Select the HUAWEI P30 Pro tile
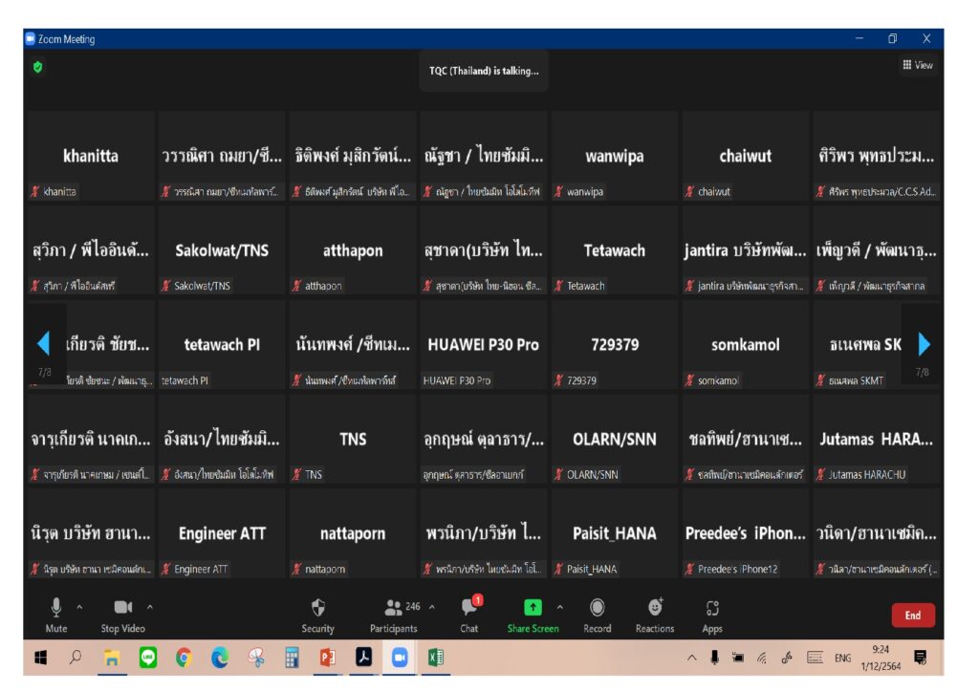Image resolution: width=979 pixels, height=692 pixels. [483, 344]
